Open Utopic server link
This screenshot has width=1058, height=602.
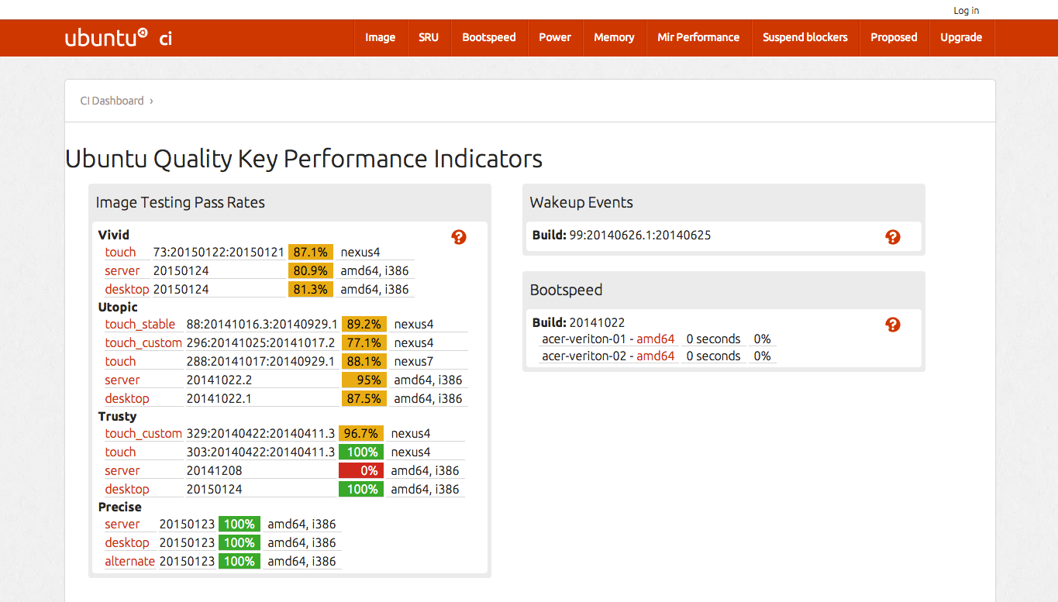click(x=122, y=380)
